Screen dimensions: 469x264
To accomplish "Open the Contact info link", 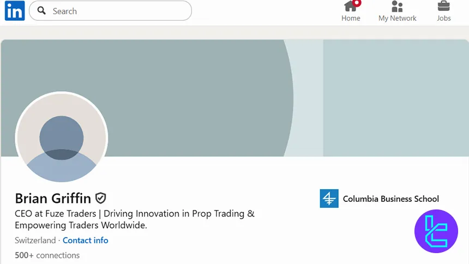I will pos(85,240).
